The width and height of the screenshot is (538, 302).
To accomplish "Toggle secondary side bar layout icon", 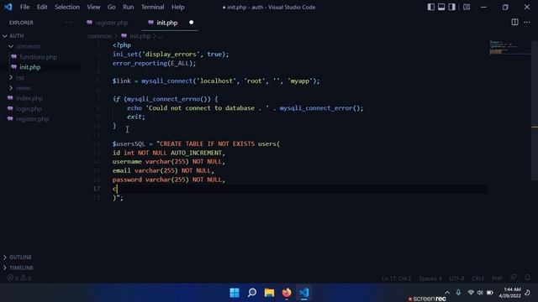I will (x=451, y=7).
